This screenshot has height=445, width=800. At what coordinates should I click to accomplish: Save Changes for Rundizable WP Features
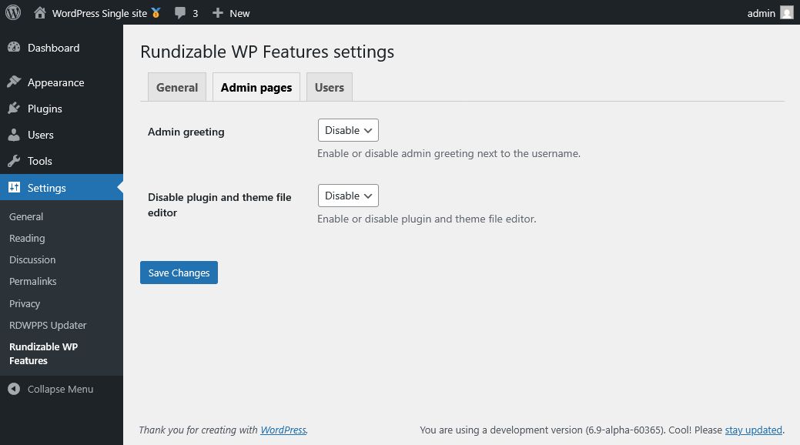point(179,273)
